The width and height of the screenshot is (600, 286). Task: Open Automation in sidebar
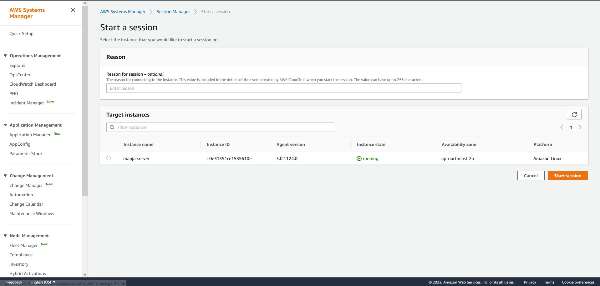click(21, 195)
